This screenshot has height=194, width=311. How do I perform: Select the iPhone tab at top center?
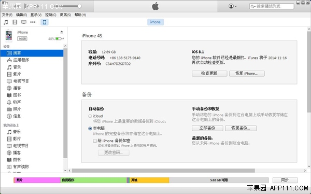(x=155, y=22)
